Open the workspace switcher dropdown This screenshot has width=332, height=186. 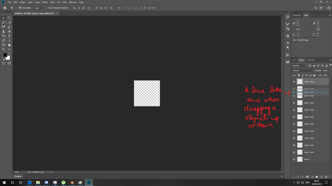322,8
